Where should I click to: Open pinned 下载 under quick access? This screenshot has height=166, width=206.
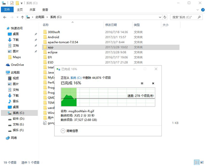coord(16,40)
